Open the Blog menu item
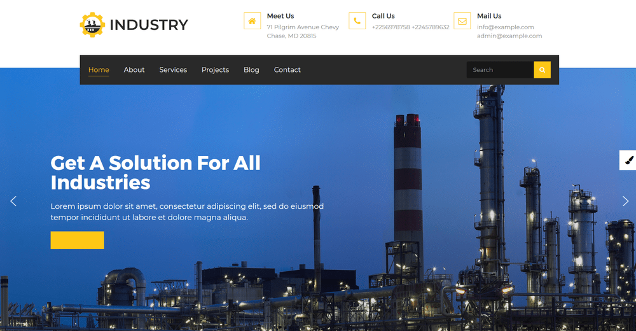The width and height of the screenshot is (636, 331). tap(251, 70)
